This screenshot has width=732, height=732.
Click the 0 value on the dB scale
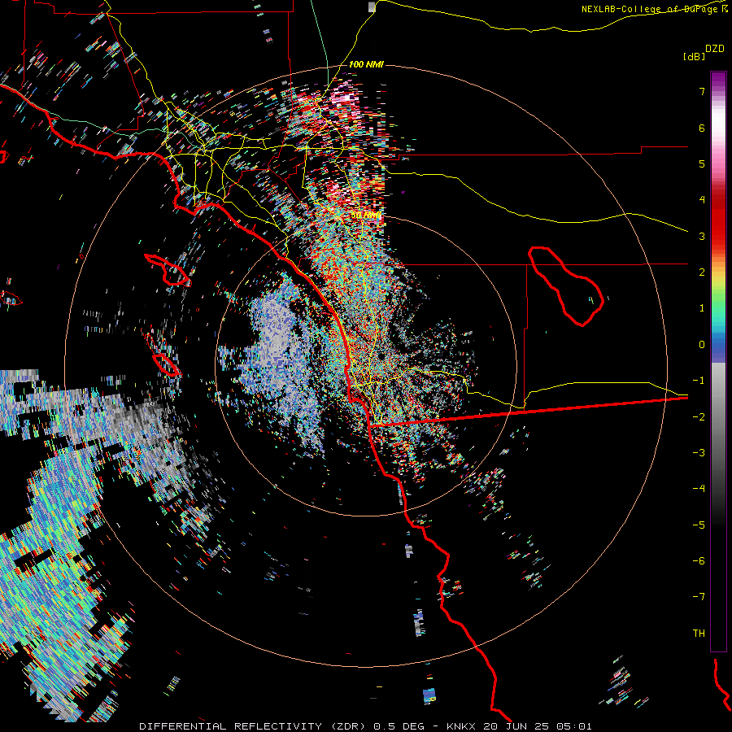[702, 345]
